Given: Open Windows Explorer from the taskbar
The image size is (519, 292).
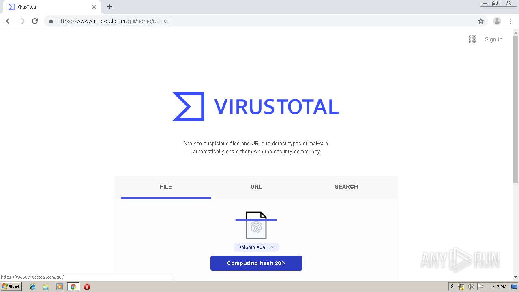Looking at the screenshot, I should (x=46, y=287).
